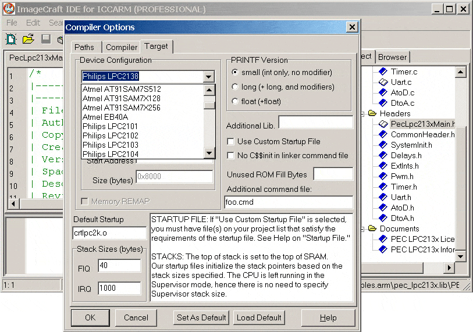Image resolution: width=473 pixels, height=332 pixels.
Task: Switch to the Paths tab
Action: [x=84, y=47]
